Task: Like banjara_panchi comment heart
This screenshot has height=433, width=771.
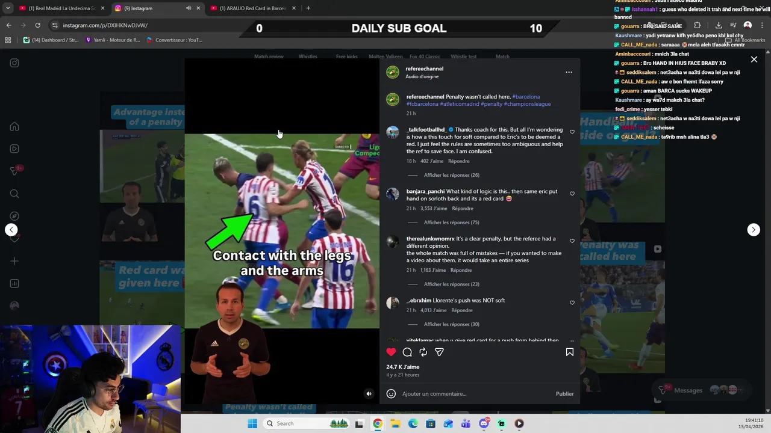Action: pos(572,194)
